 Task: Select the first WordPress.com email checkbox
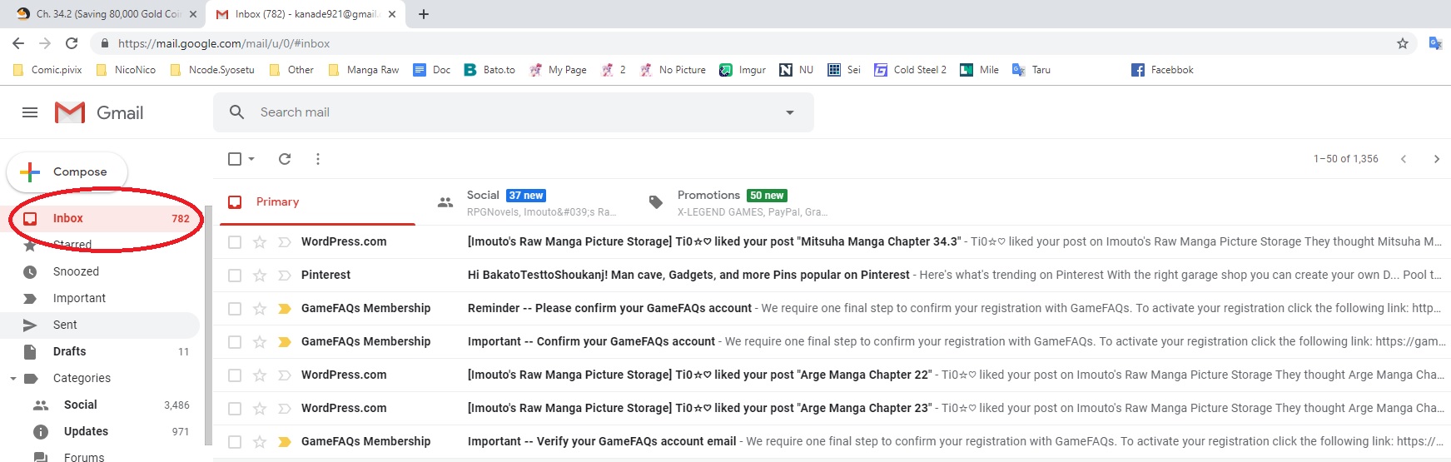tap(235, 242)
